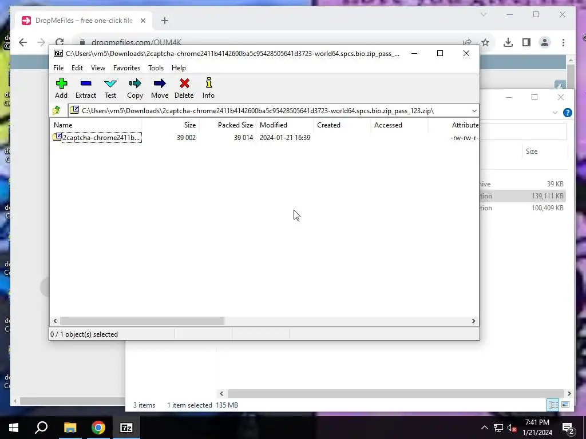Click the 39 002 size value
586x439 pixels.
pos(186,138)
